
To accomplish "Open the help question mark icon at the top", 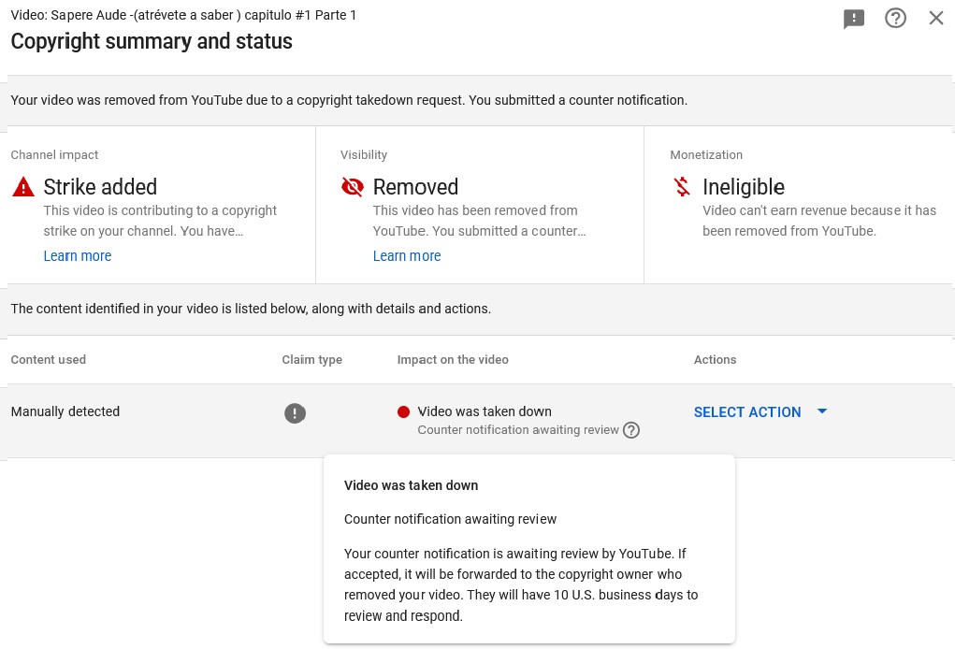I will tap(895, 19).
